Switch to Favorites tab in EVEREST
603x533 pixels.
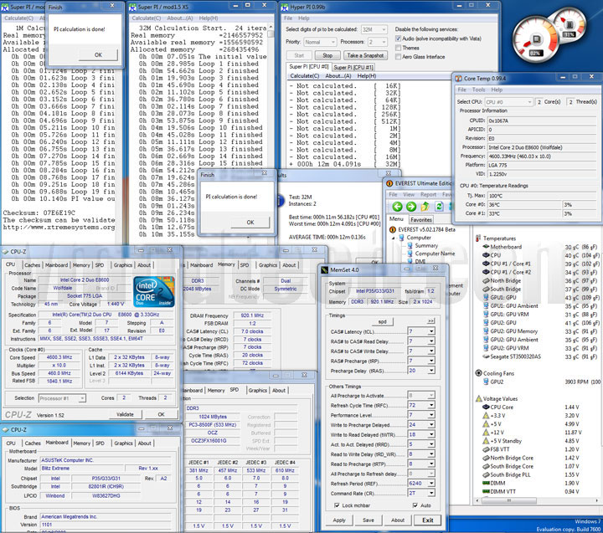click(421, 220)
